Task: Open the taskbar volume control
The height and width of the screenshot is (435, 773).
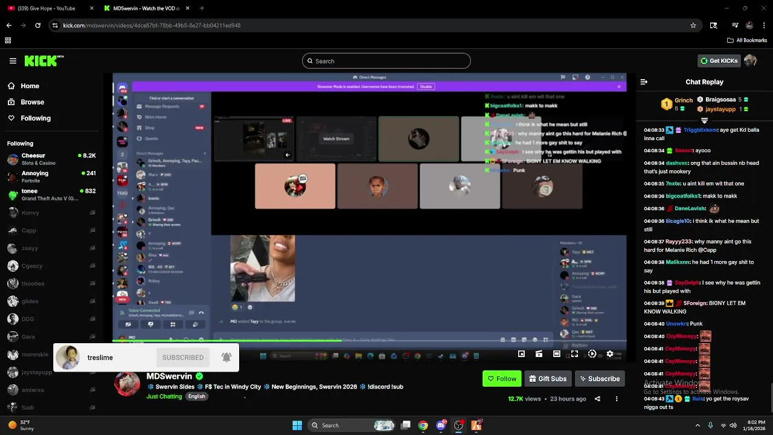Action: tap(733, 425)
